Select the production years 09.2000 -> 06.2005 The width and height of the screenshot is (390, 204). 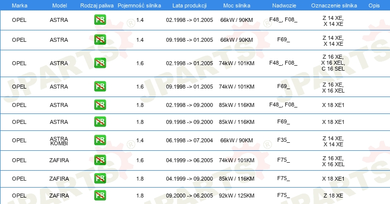click(190, 196)
